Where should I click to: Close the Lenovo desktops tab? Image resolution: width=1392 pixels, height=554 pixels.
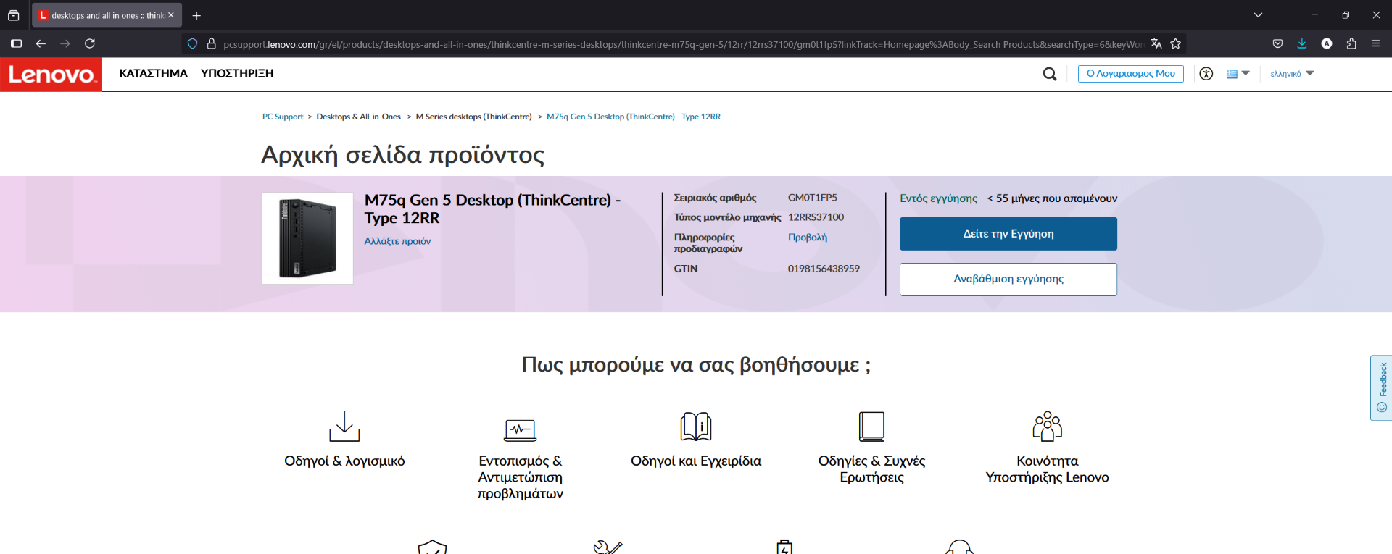[x=171, y=15]
